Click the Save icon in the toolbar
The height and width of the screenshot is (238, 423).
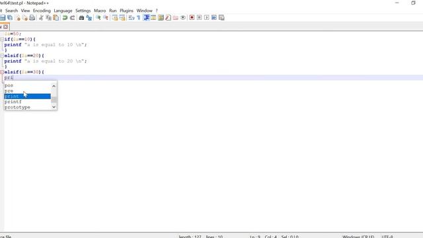point(3,18)
